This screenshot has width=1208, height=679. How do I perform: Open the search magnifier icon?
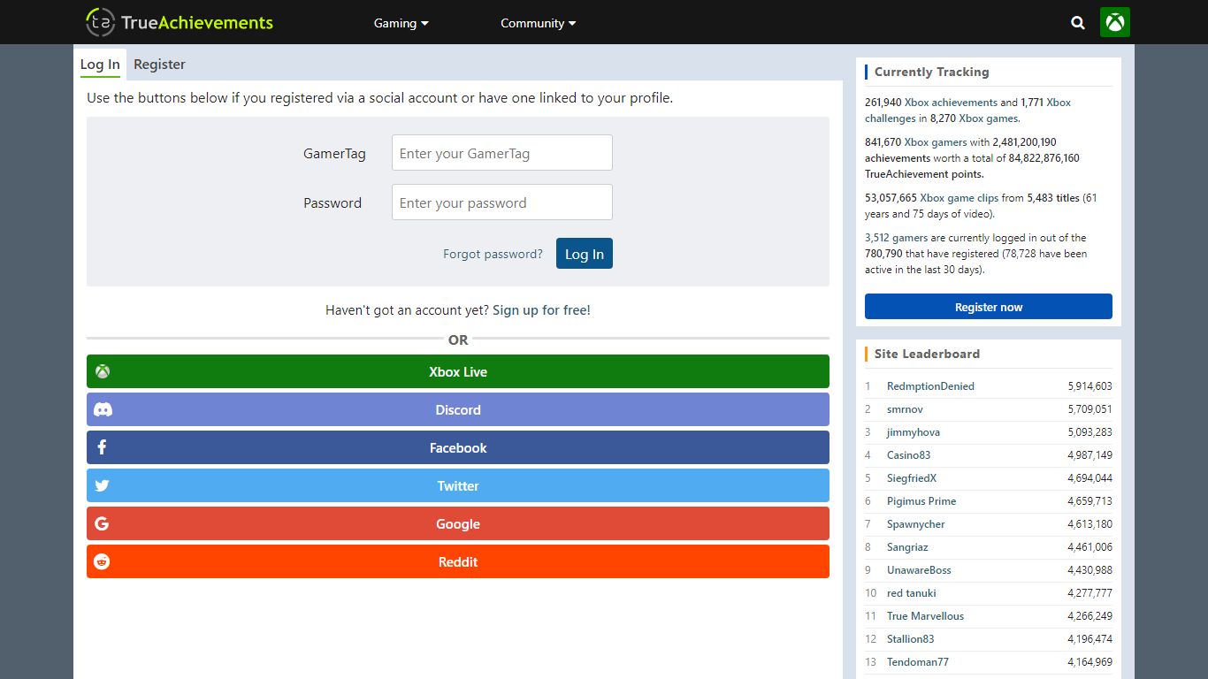[x=1077, y=23]
